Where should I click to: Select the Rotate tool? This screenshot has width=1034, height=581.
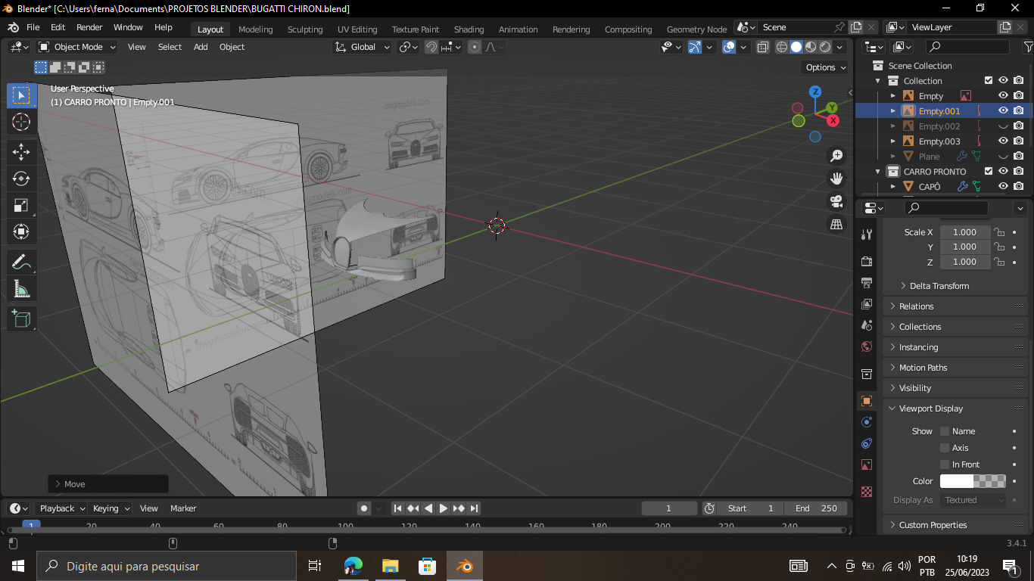[x=21, y=179]
